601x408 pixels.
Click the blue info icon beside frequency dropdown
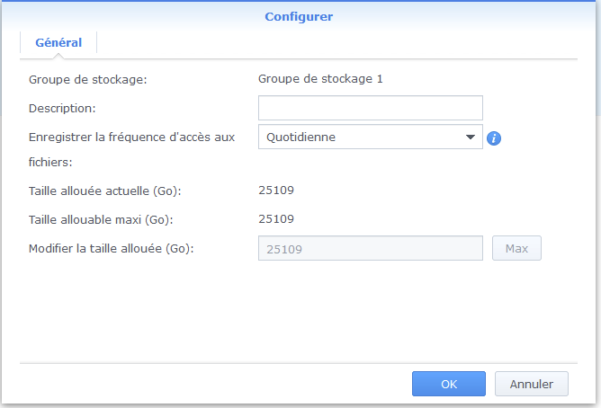493,138
